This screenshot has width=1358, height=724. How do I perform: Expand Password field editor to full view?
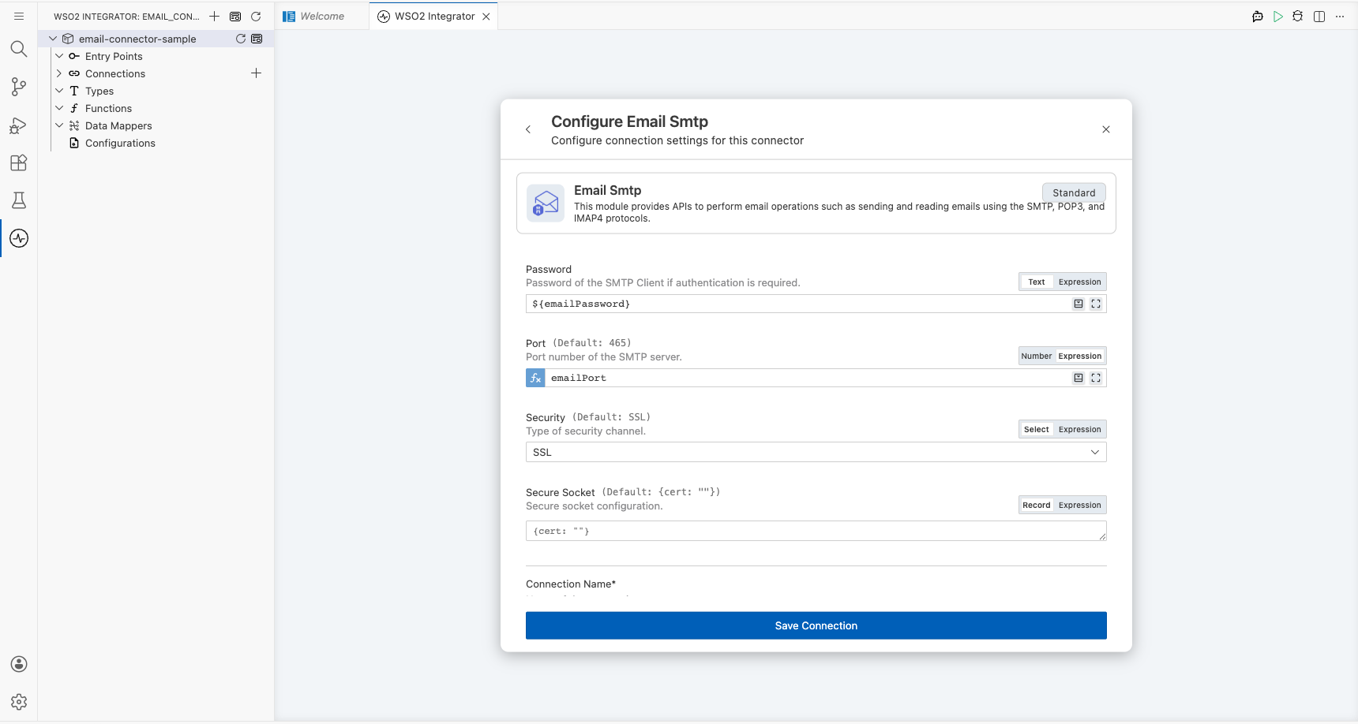click(1096, 304)
